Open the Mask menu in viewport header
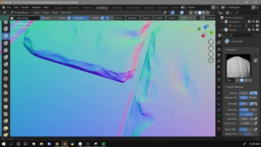The height and width of the screenshot is (147, 261). [x=55, y=13]
